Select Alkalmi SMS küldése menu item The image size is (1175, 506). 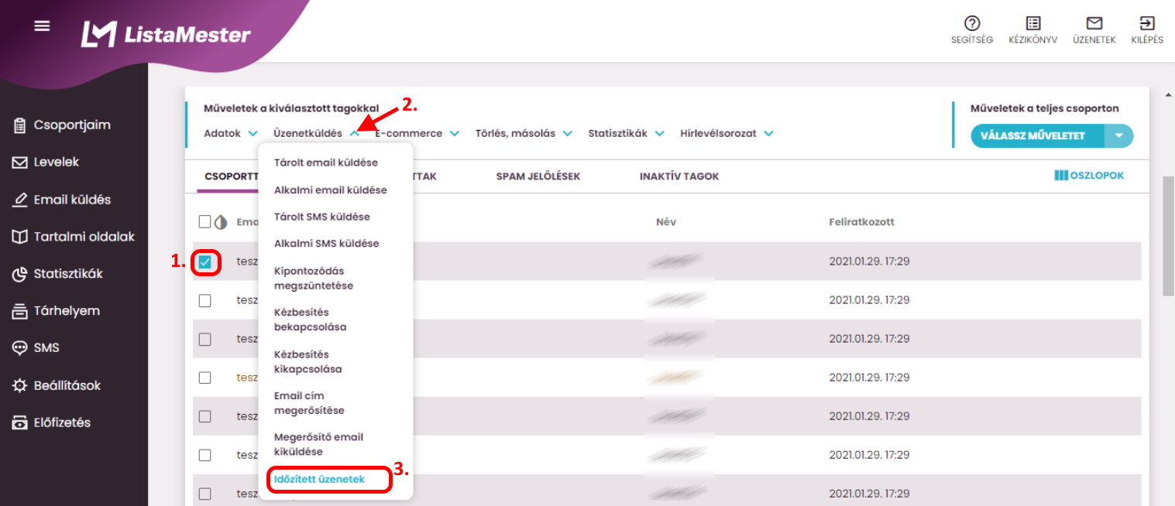(x=327, y=243)
